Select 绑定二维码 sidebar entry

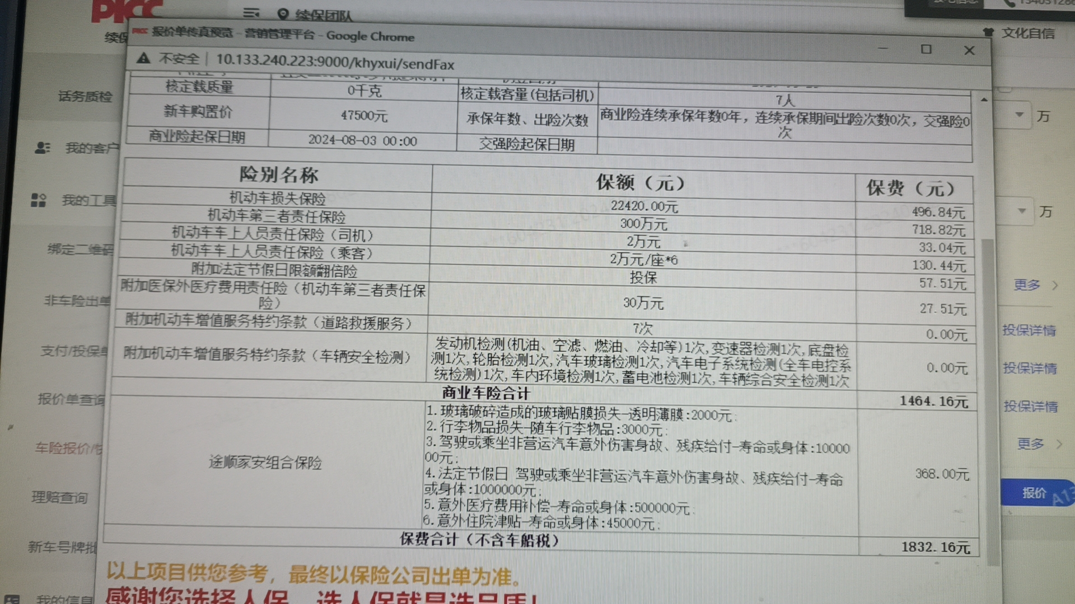(x=80, y=249)
